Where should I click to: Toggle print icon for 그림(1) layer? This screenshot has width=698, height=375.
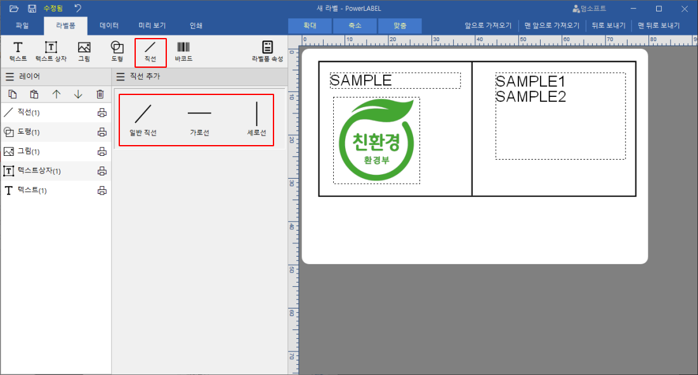(x=102, y=151)
